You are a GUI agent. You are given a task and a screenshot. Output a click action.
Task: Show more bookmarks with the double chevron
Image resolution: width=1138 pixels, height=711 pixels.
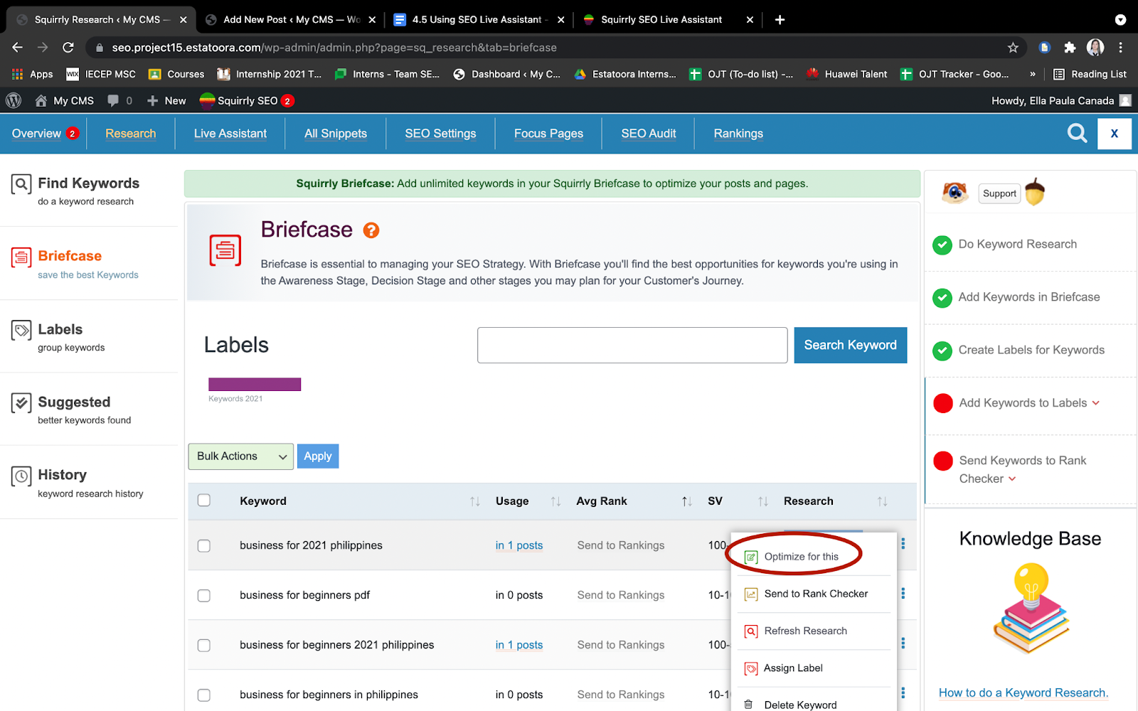[x=1033, y=74]
